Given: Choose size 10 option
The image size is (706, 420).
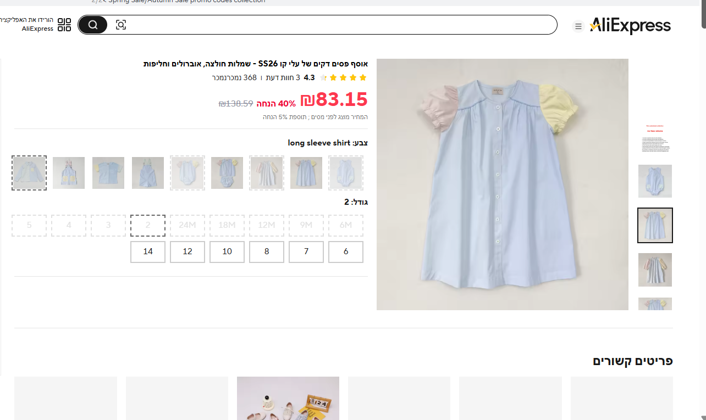Looking at the screenshot, I should [227, 252].
